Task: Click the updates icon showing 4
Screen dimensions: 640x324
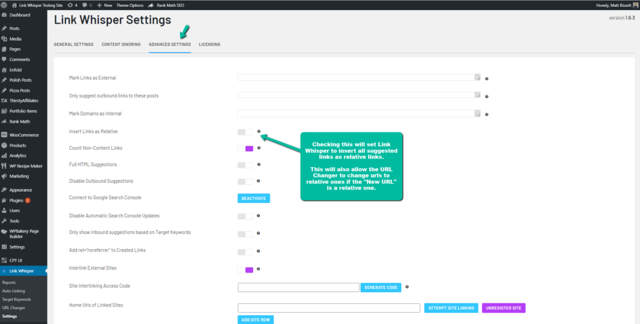Action: [x=72, y=5]
